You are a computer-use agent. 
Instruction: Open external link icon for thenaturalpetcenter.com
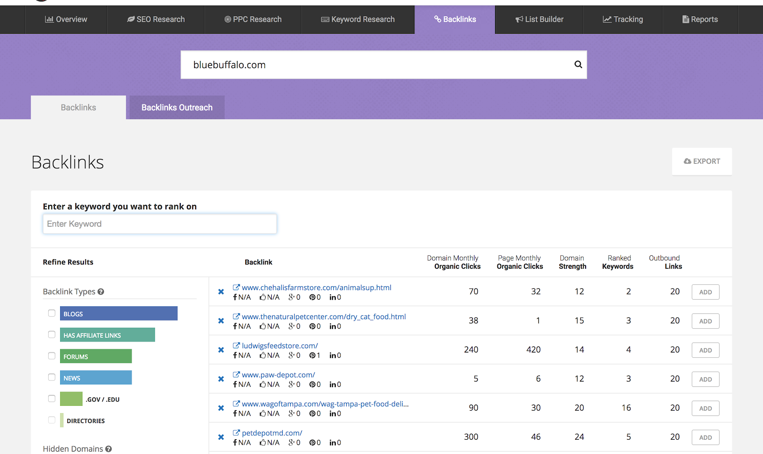tap(236, 316)
